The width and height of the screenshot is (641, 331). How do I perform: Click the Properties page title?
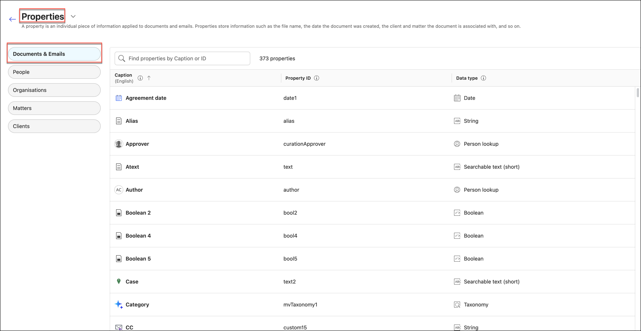(43, 17)
